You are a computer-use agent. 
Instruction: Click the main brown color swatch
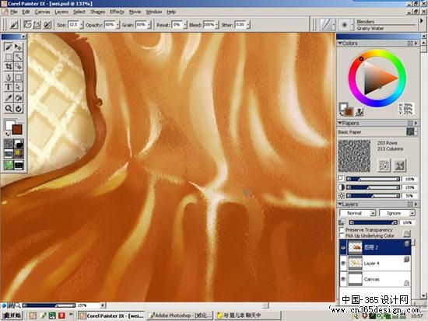[17, 129]
